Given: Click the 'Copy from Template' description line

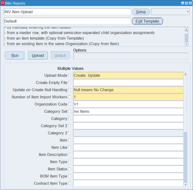Looking at the screenshot, I should (44, 38).
